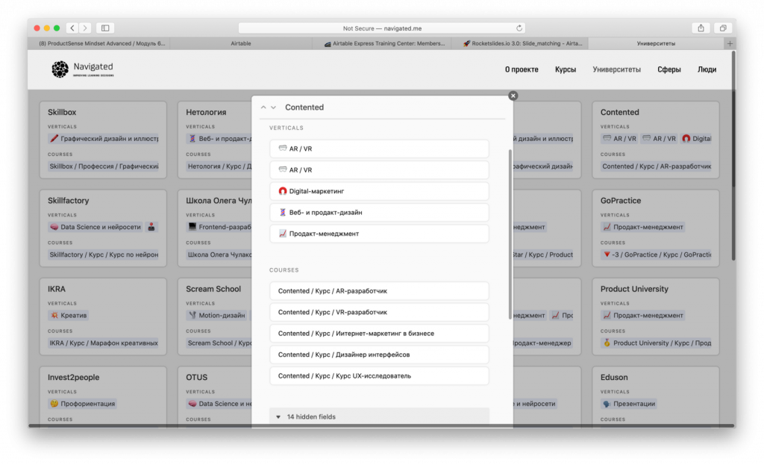Open the second AR / VR vertical in popup
The height and width of the screenshot is (465, 764).
[x=379, y=169]
